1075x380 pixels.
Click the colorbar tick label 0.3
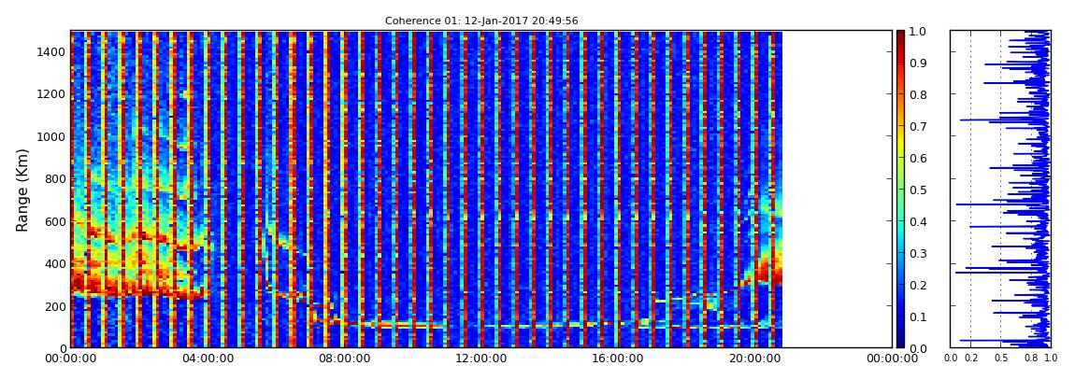[x=920, y=253]
